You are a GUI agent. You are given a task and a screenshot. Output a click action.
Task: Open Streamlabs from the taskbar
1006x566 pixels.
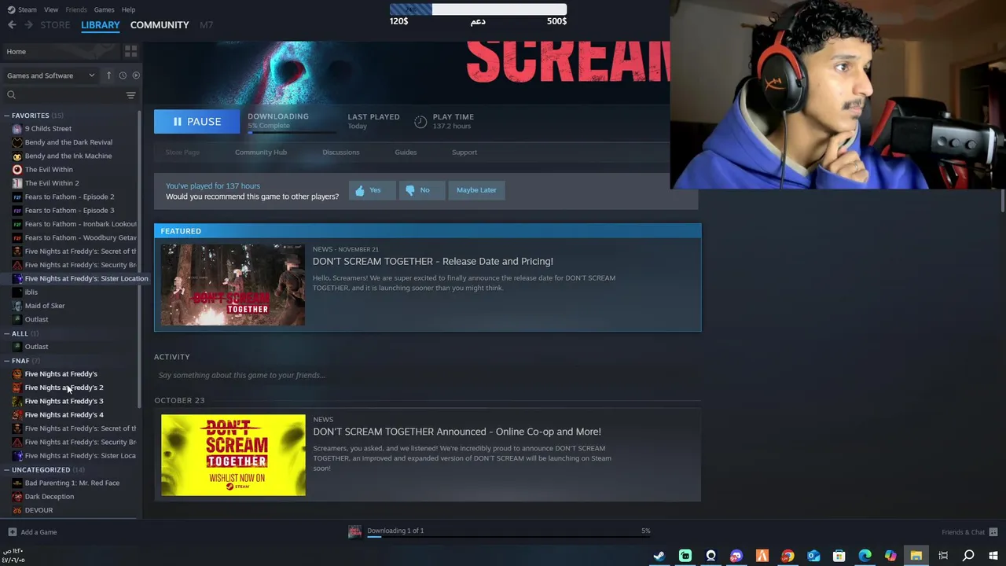click(x=685, y=556)
